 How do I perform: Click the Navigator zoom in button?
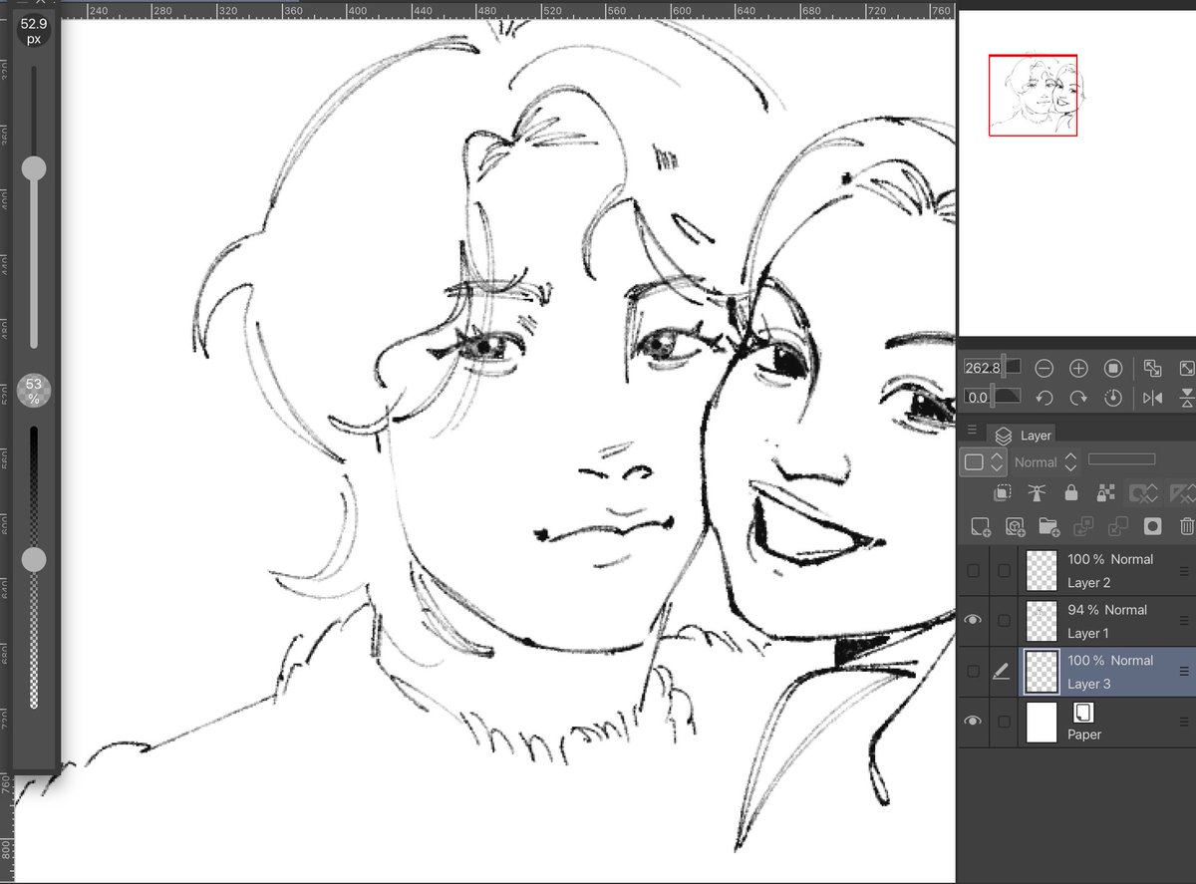point(1078,368)
